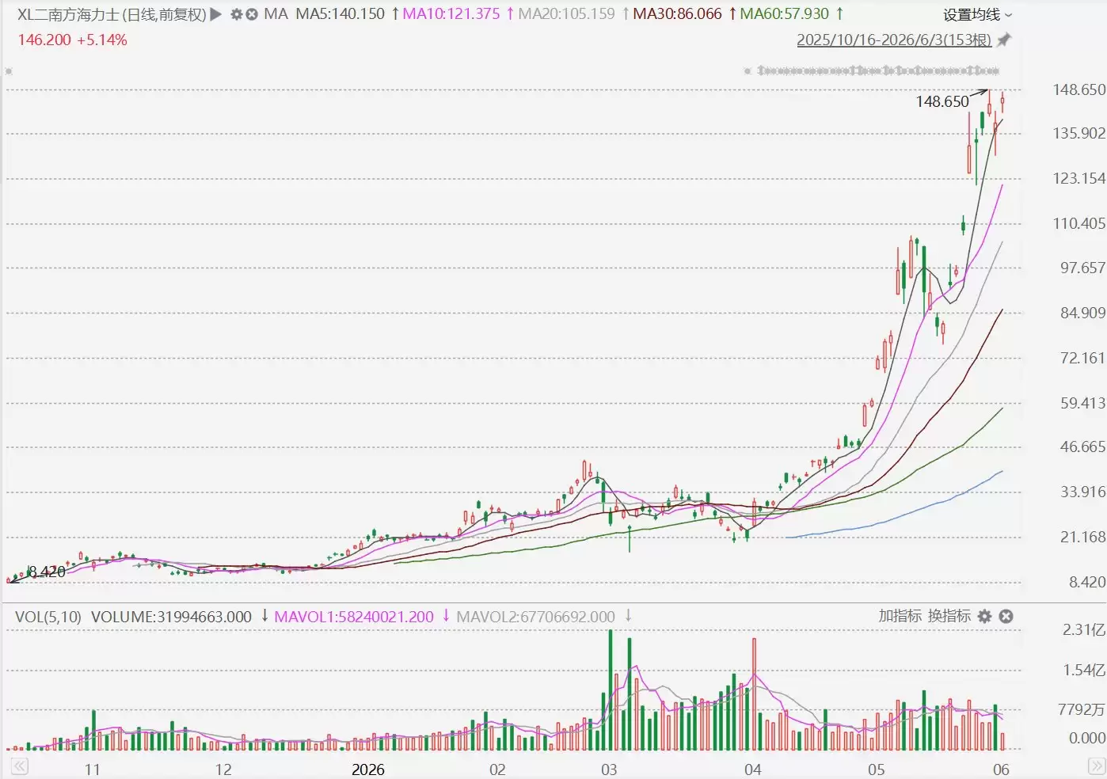Image resolution: width=1107 pixels, height=779 pixels.
Task: Select the MA30:86.066 value
Action: pos(678,14)
